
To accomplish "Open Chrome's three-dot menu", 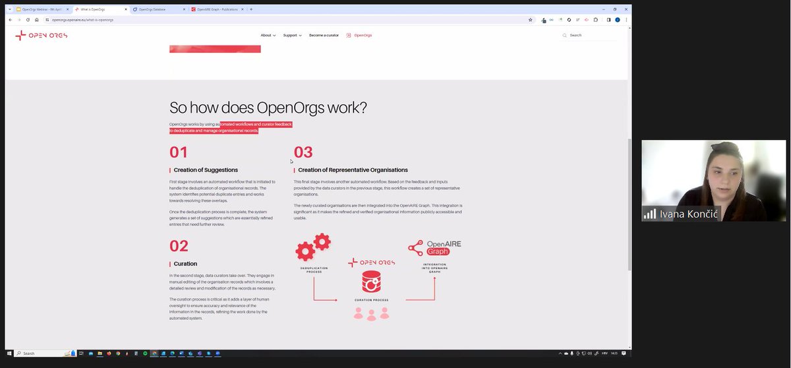I will point(625,20).
